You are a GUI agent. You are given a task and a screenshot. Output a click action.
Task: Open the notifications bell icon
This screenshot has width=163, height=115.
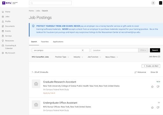[x=153, y=3]
